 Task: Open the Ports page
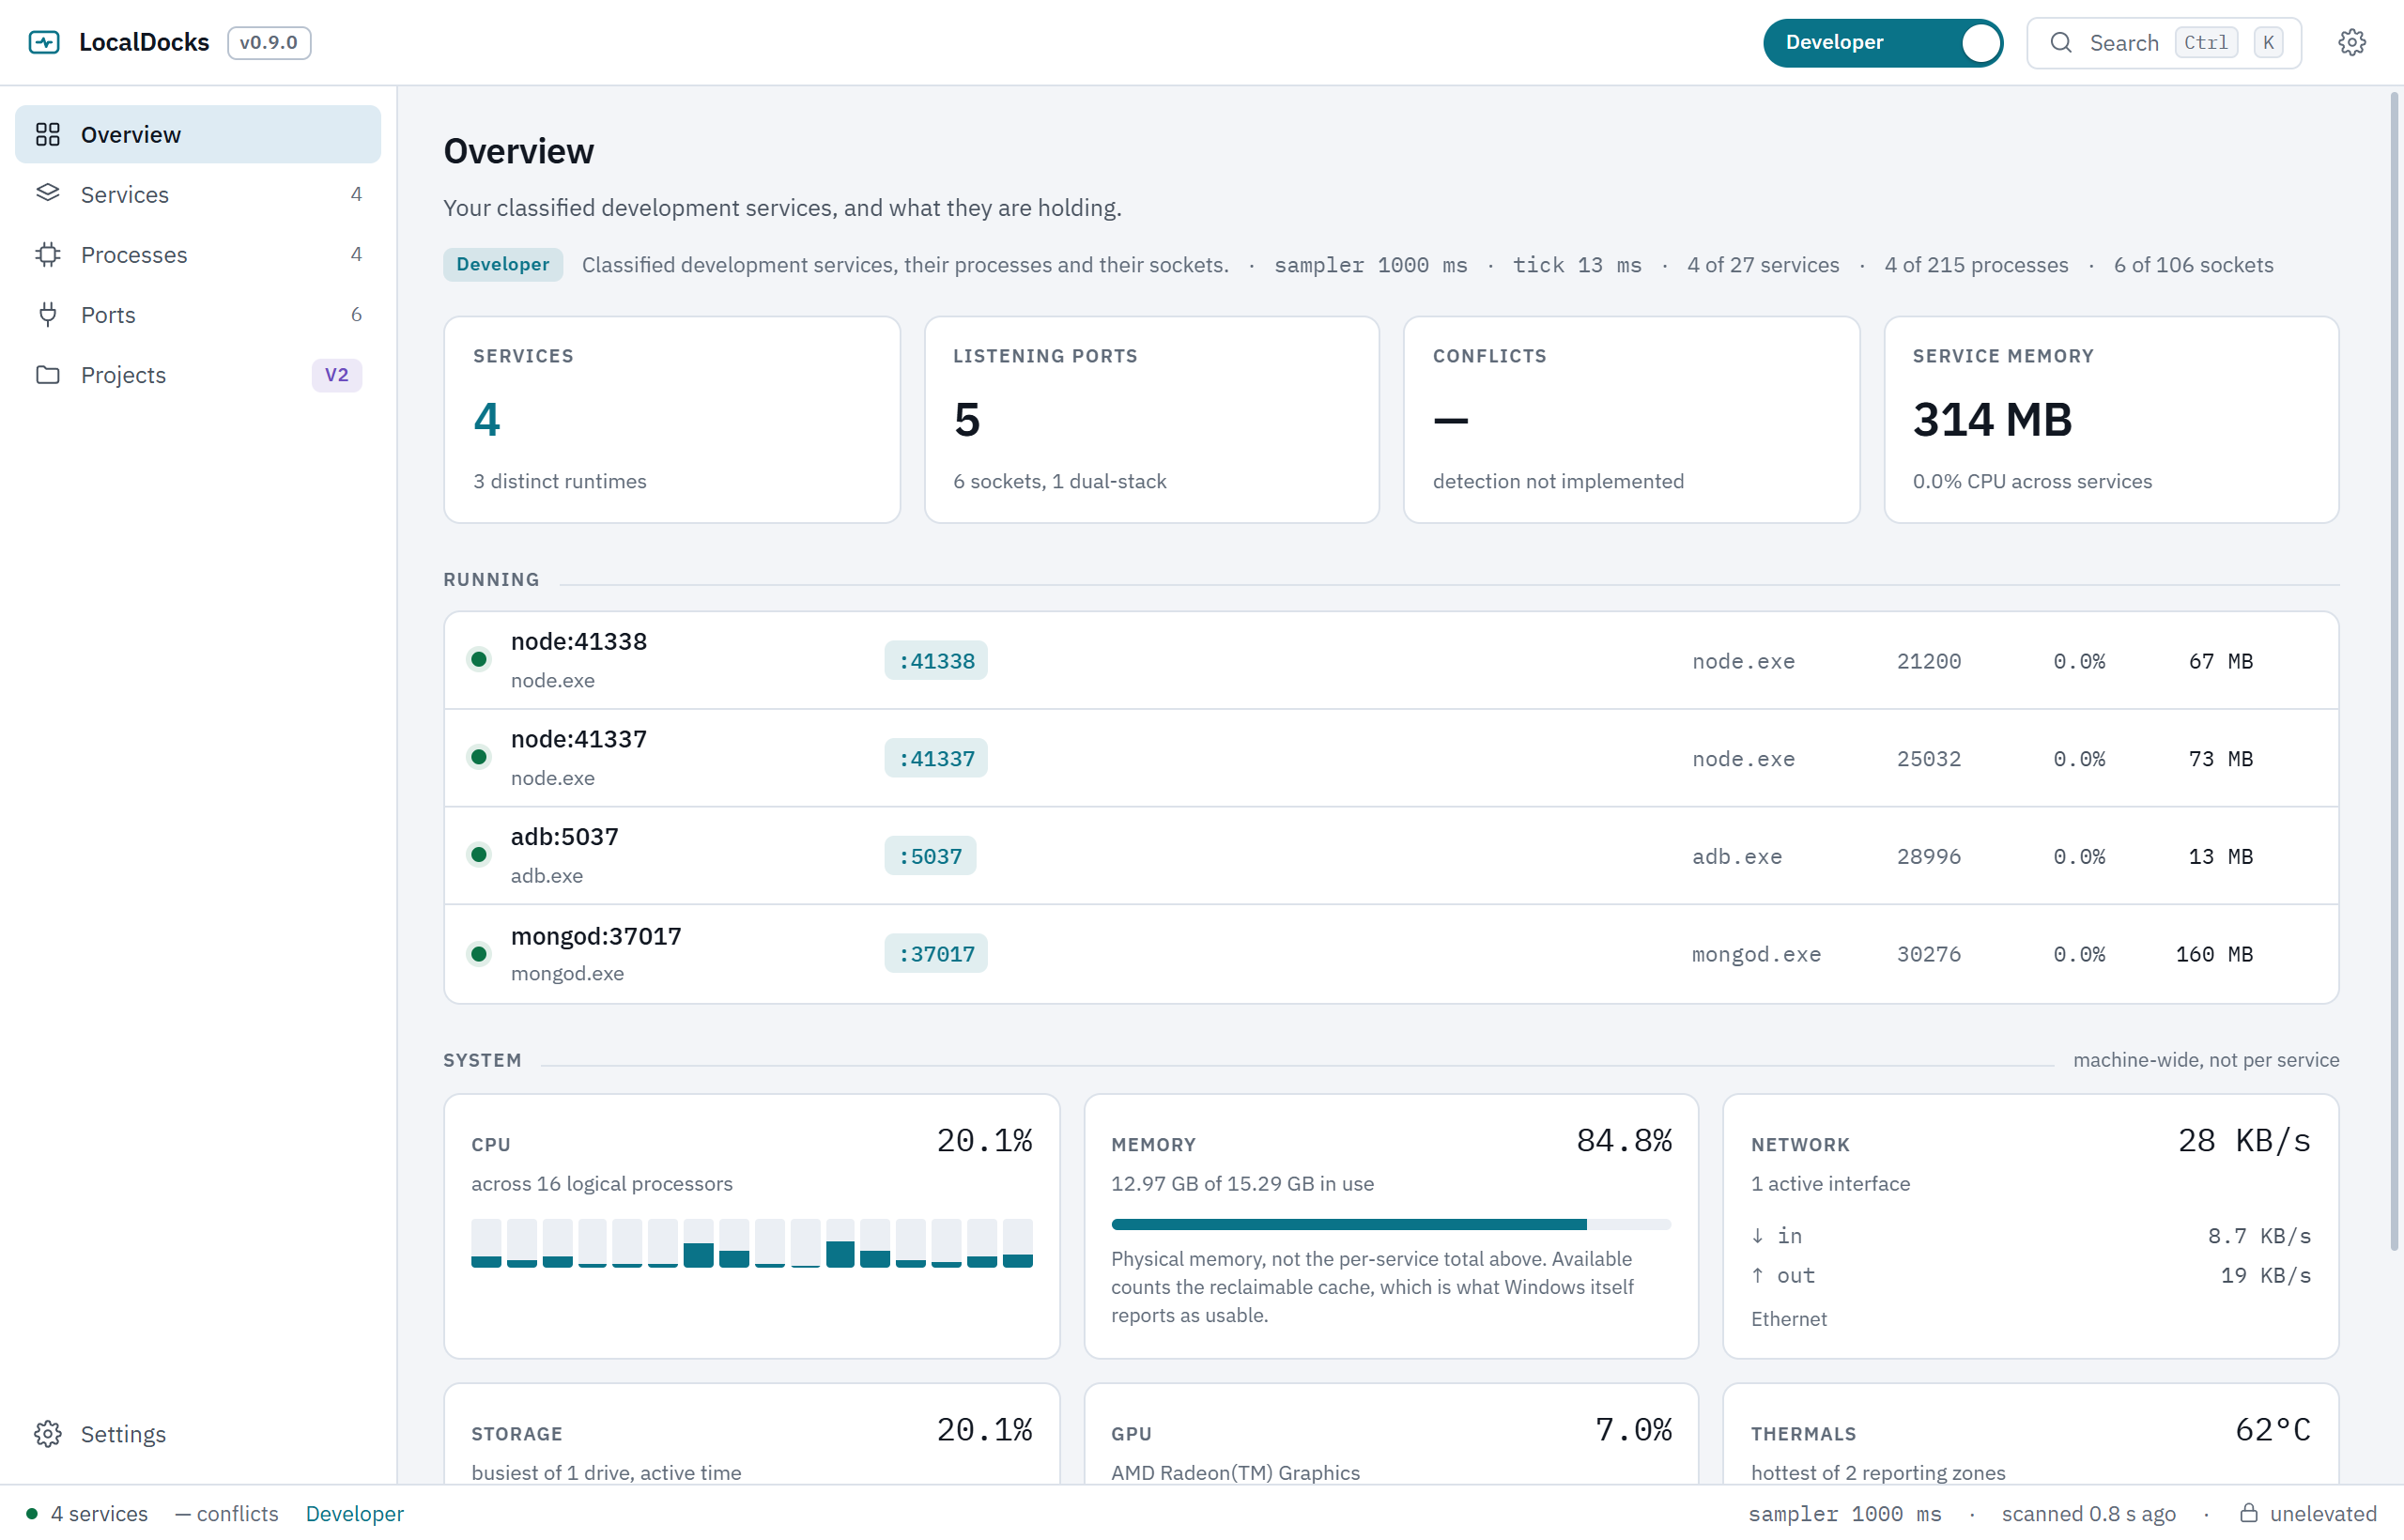[x=198, y=314]
